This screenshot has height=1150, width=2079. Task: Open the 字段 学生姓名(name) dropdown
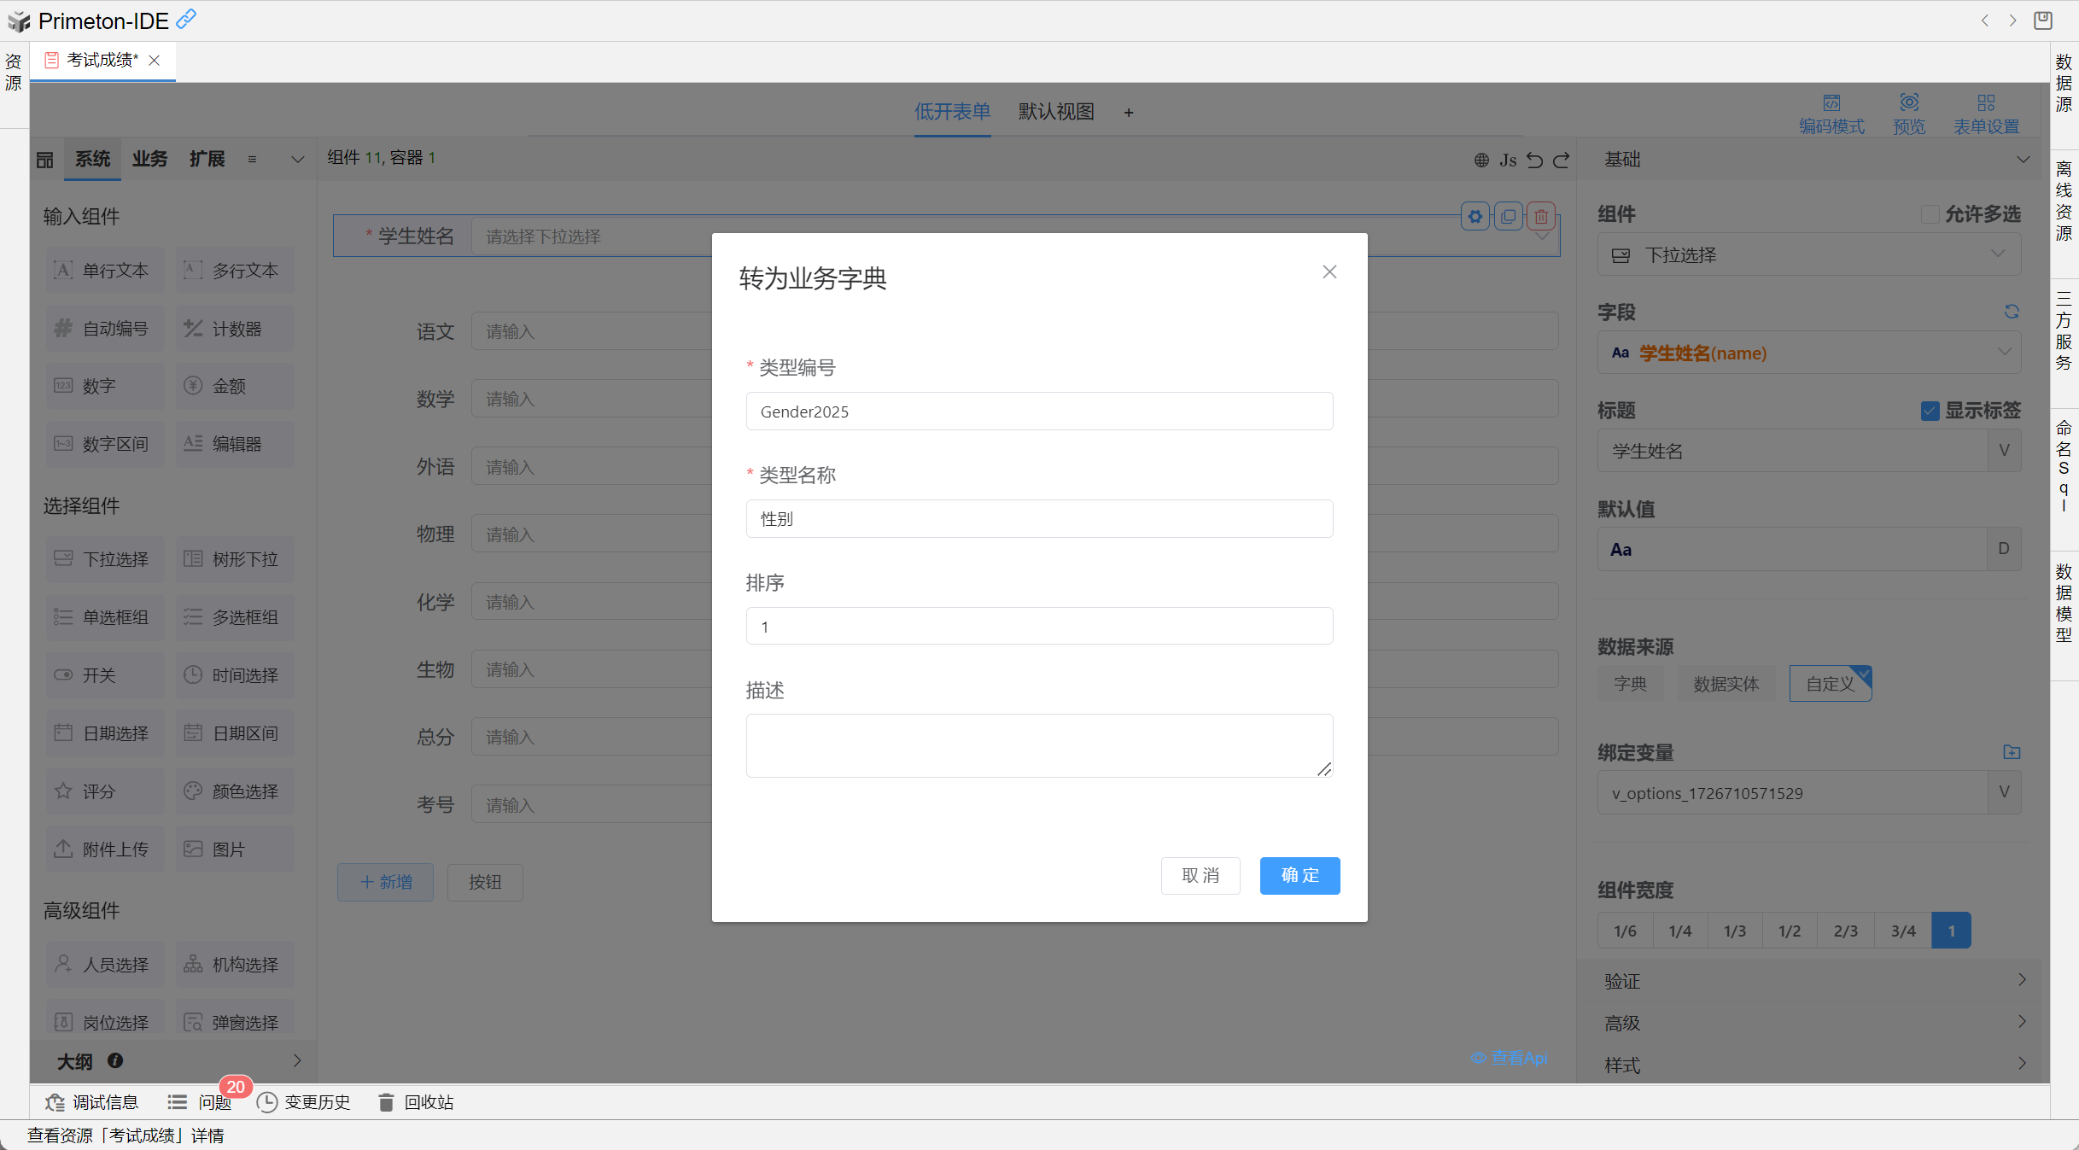click(x=1808, y=353)
